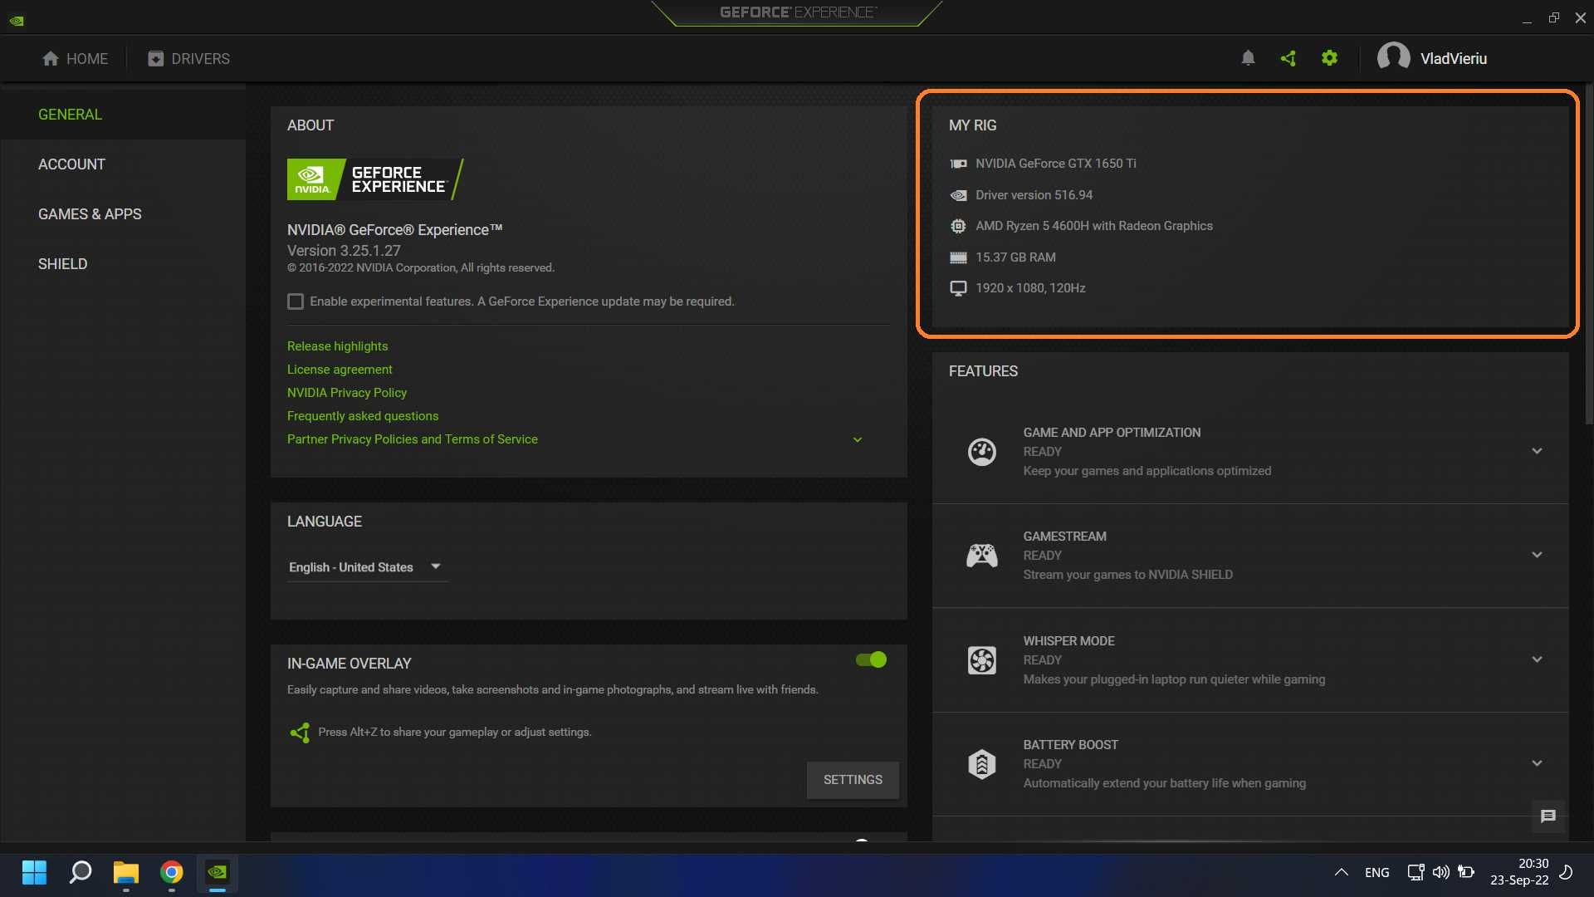
Task: Click the Version 3.25.1.27 text
Action: [x=344, y=251]
